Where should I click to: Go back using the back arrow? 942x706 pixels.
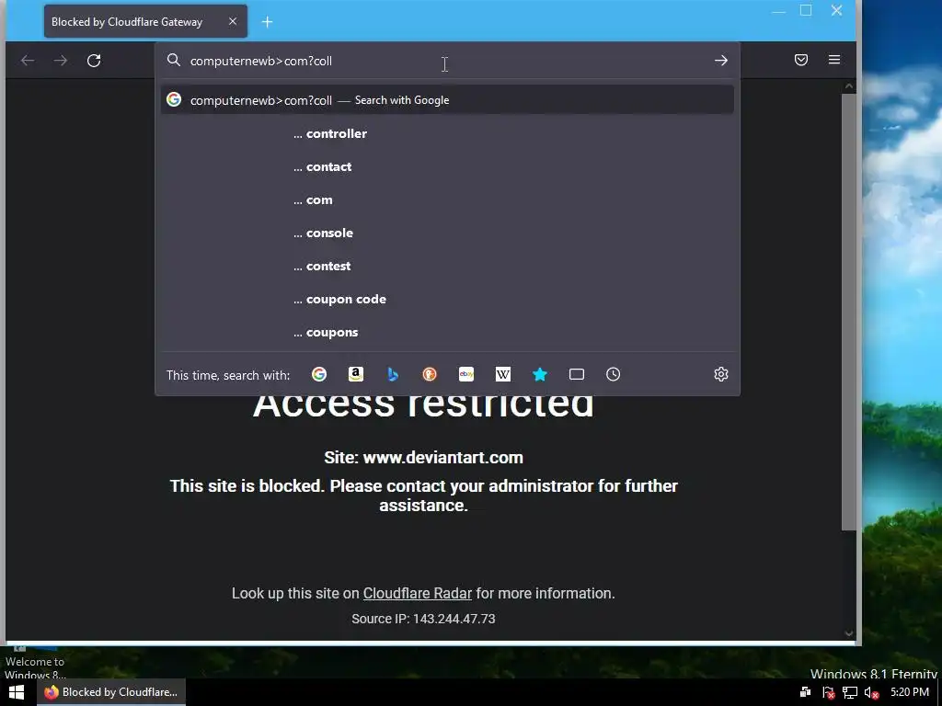(28, 61)
